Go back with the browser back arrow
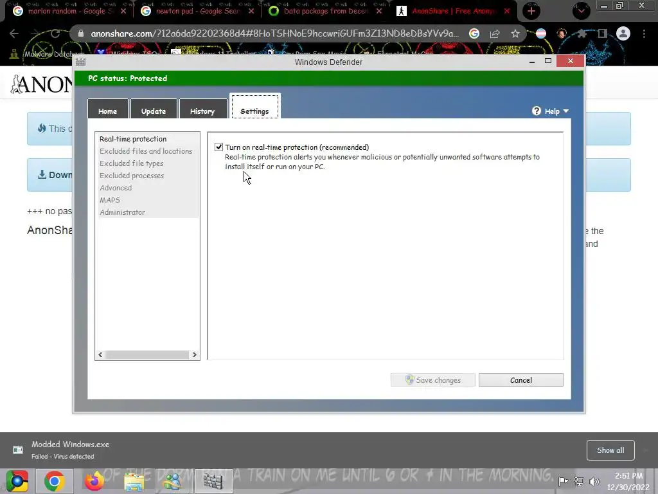658x494 pixels. pos(14,33)
